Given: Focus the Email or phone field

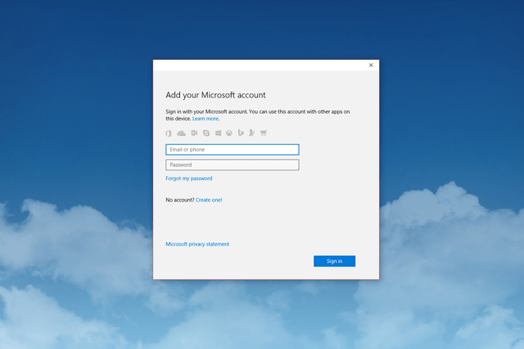Looking at the screenshot, I should click(x=233, y=149).
